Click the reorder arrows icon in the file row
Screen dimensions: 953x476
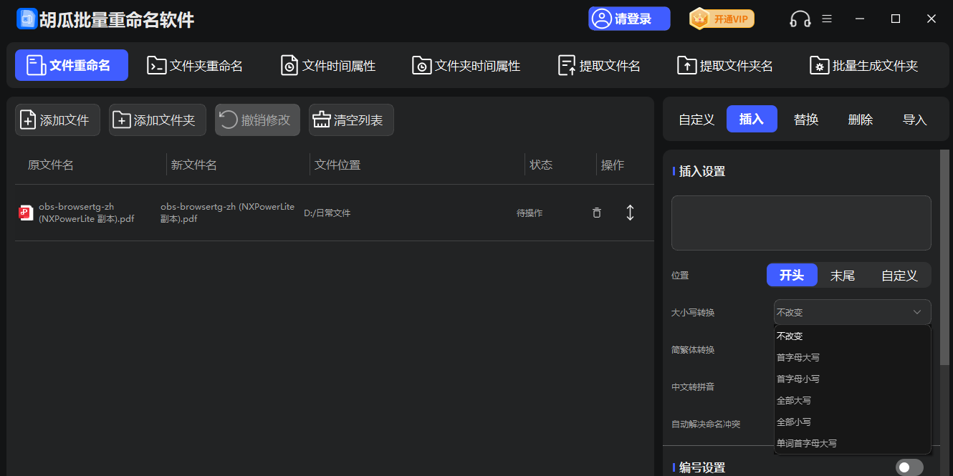pos(630,213)
